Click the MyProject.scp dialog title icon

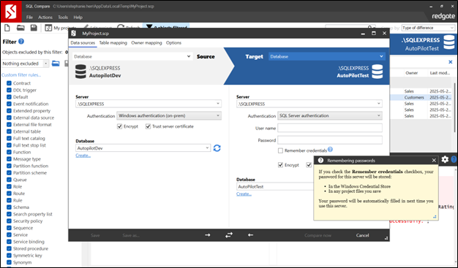pyautogui.click(x=74, y=34)
